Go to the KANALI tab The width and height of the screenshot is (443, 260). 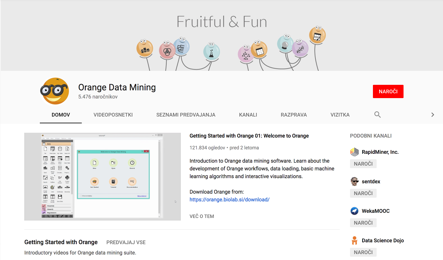click(x=248, y=115)
